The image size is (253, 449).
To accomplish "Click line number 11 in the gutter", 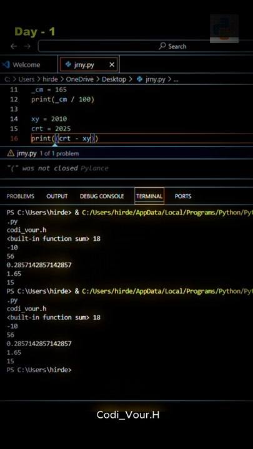I will coord(14,90).
